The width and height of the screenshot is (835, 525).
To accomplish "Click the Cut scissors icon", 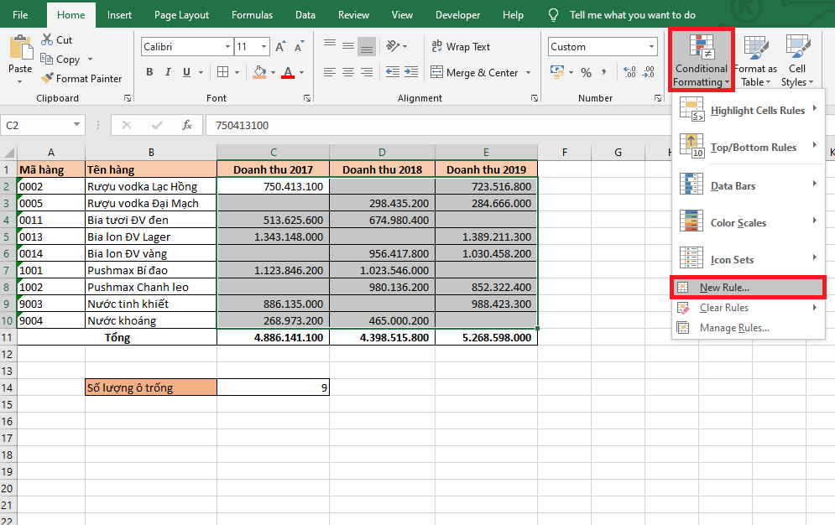I will [45, 40].
